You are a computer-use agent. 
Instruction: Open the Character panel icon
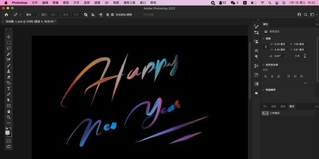click(x=256, y=50)
